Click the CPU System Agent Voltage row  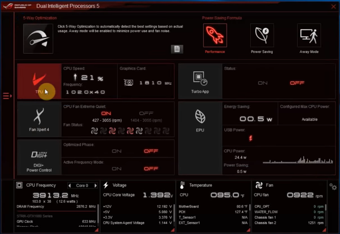[x=137, y=223]
